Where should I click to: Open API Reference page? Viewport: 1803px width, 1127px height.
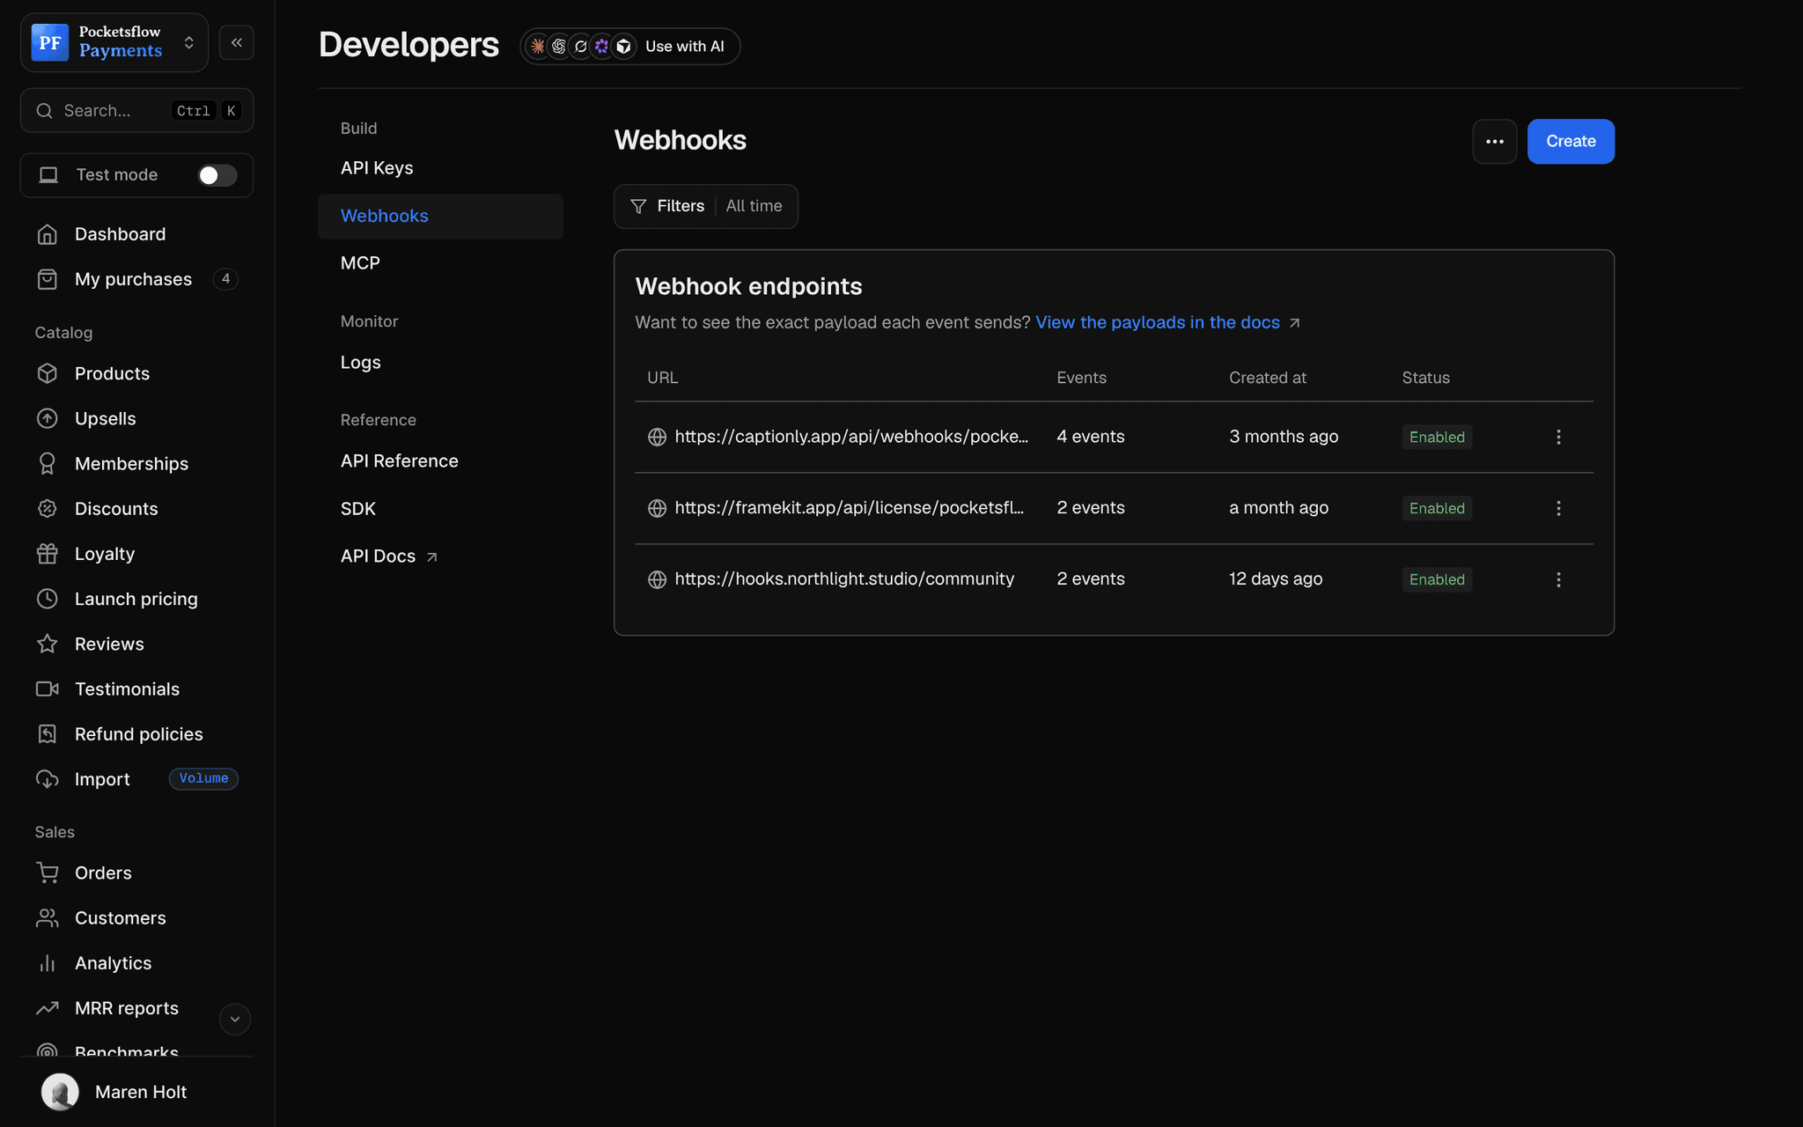pyautogui.click(x=400, y=461)
